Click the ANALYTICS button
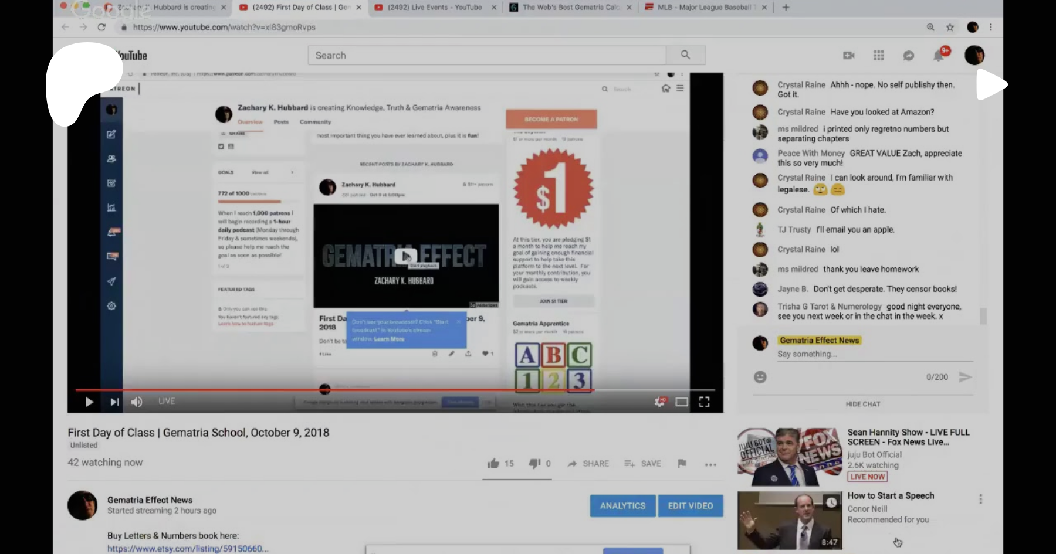The image size is (1056, 554). (622, 505)
